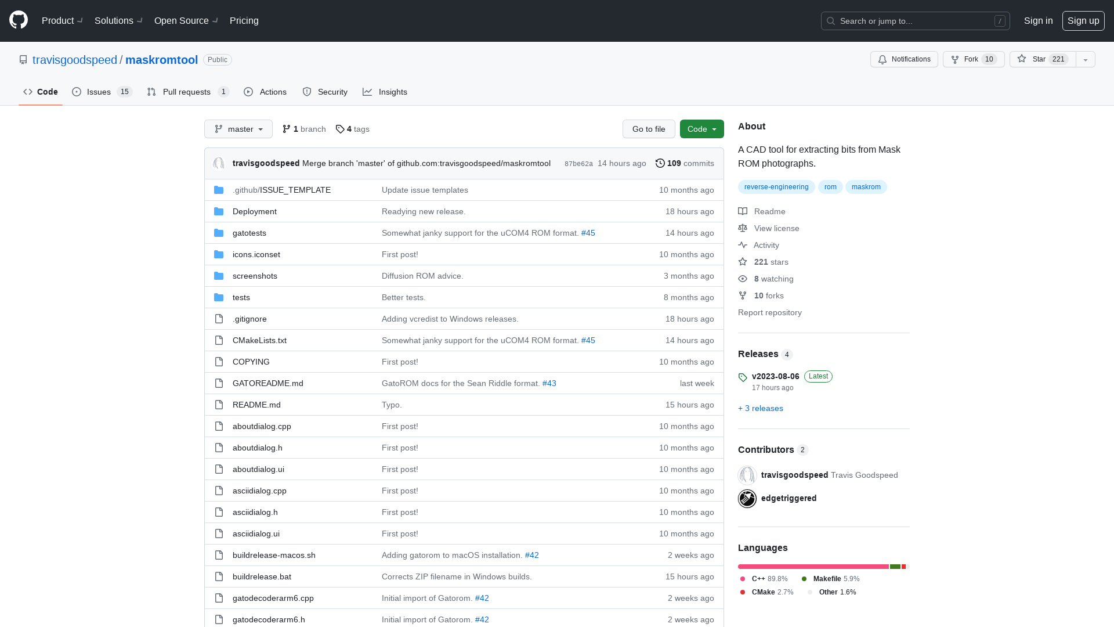Viewport: 1114px width, 627px height.
Task: Fork the repository with Fork button
Action: [974, 59]
